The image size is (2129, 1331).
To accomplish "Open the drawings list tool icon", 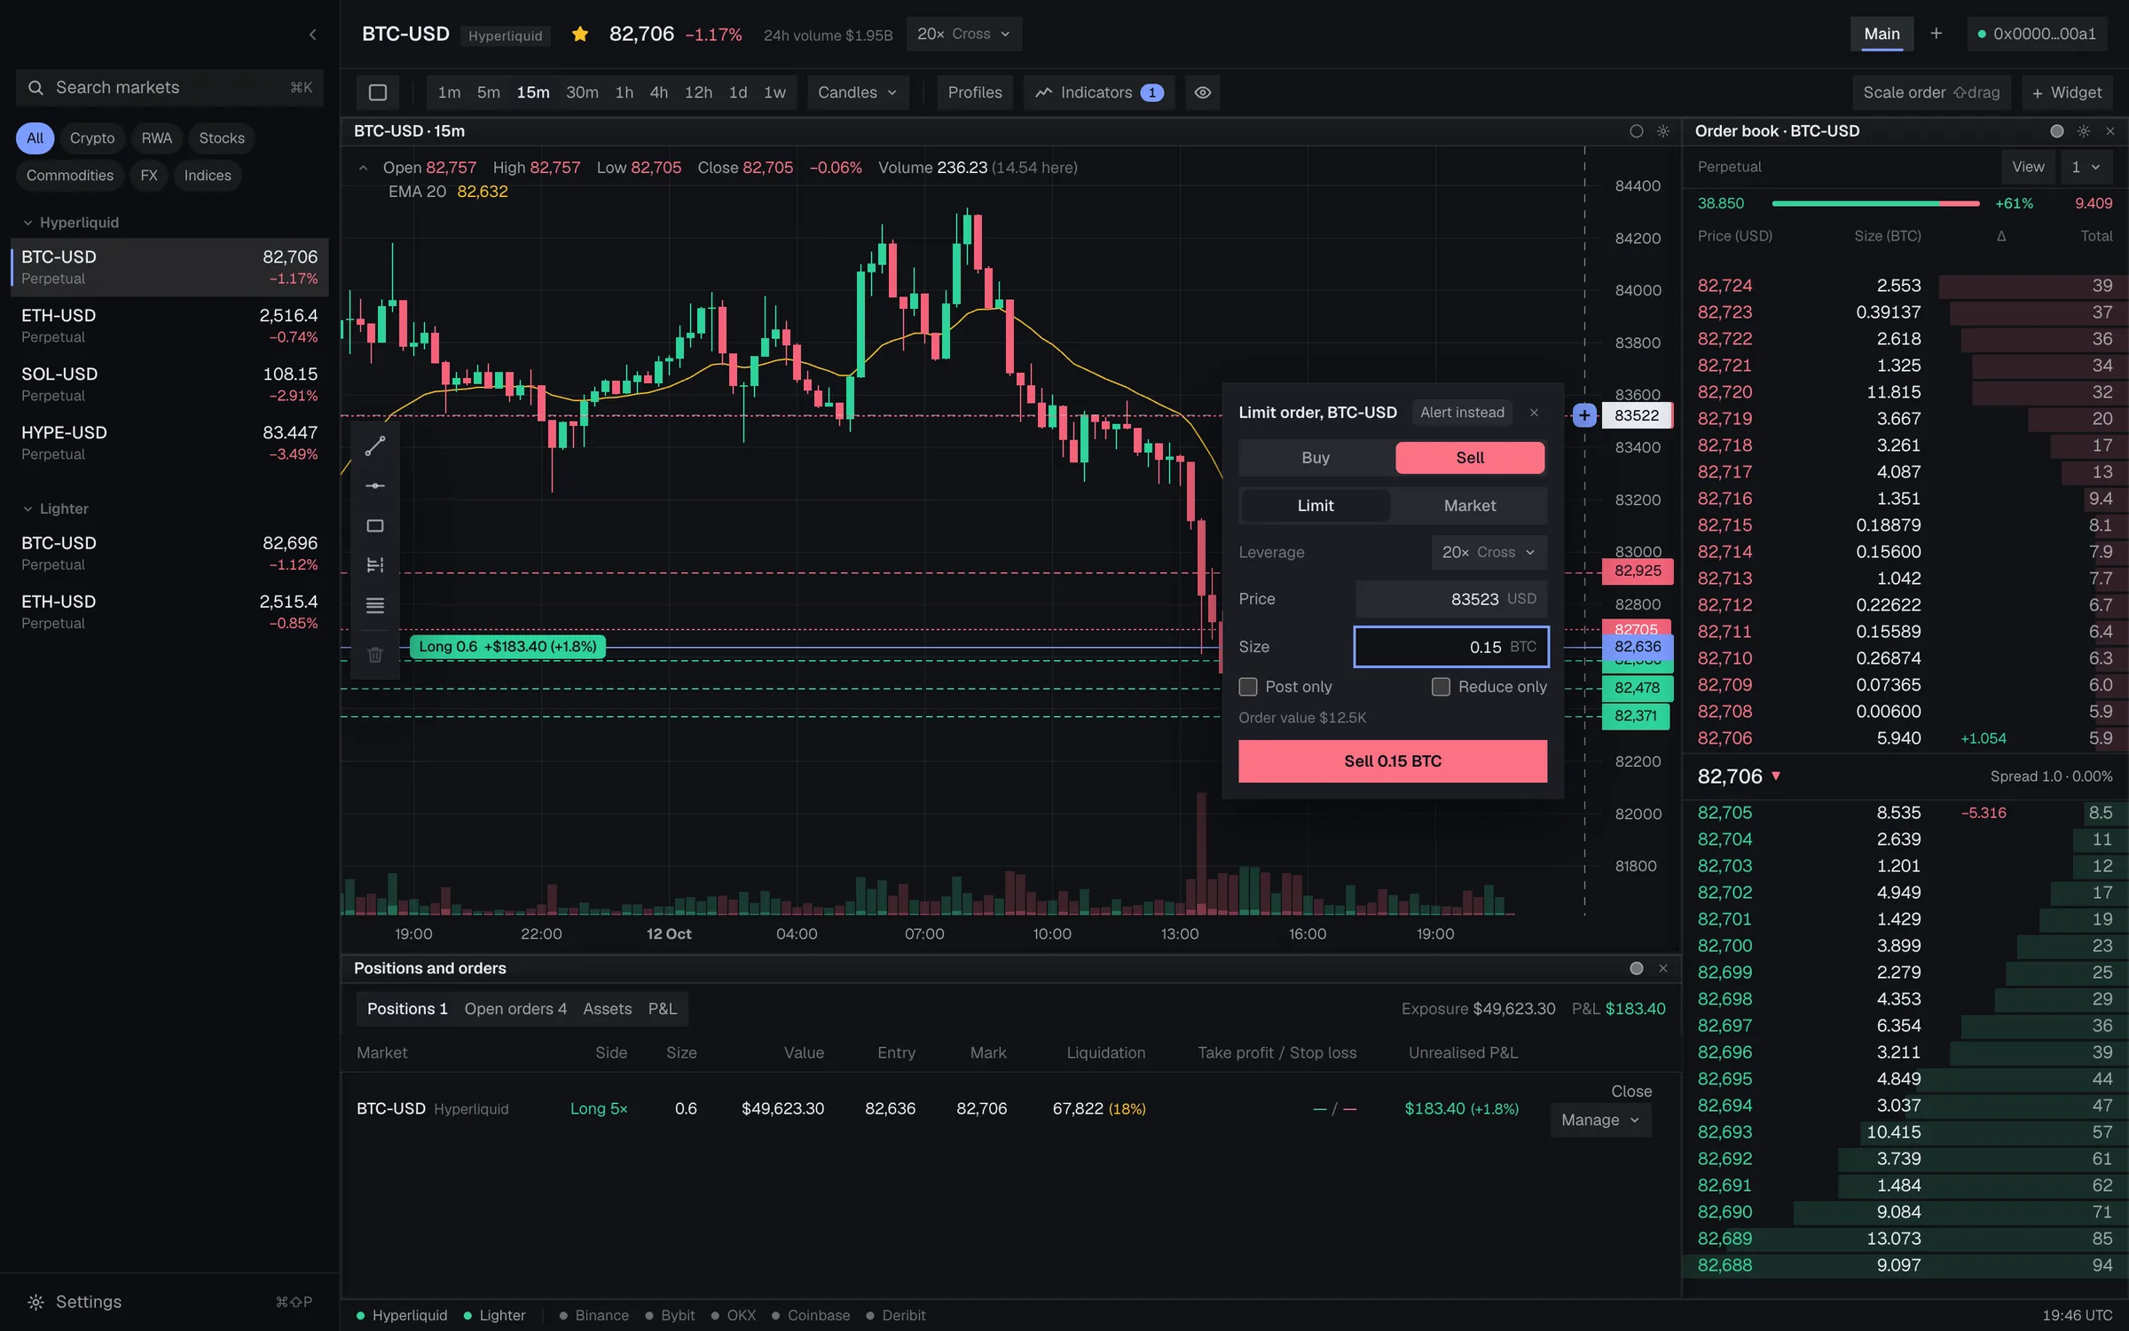I will point(375,606).
